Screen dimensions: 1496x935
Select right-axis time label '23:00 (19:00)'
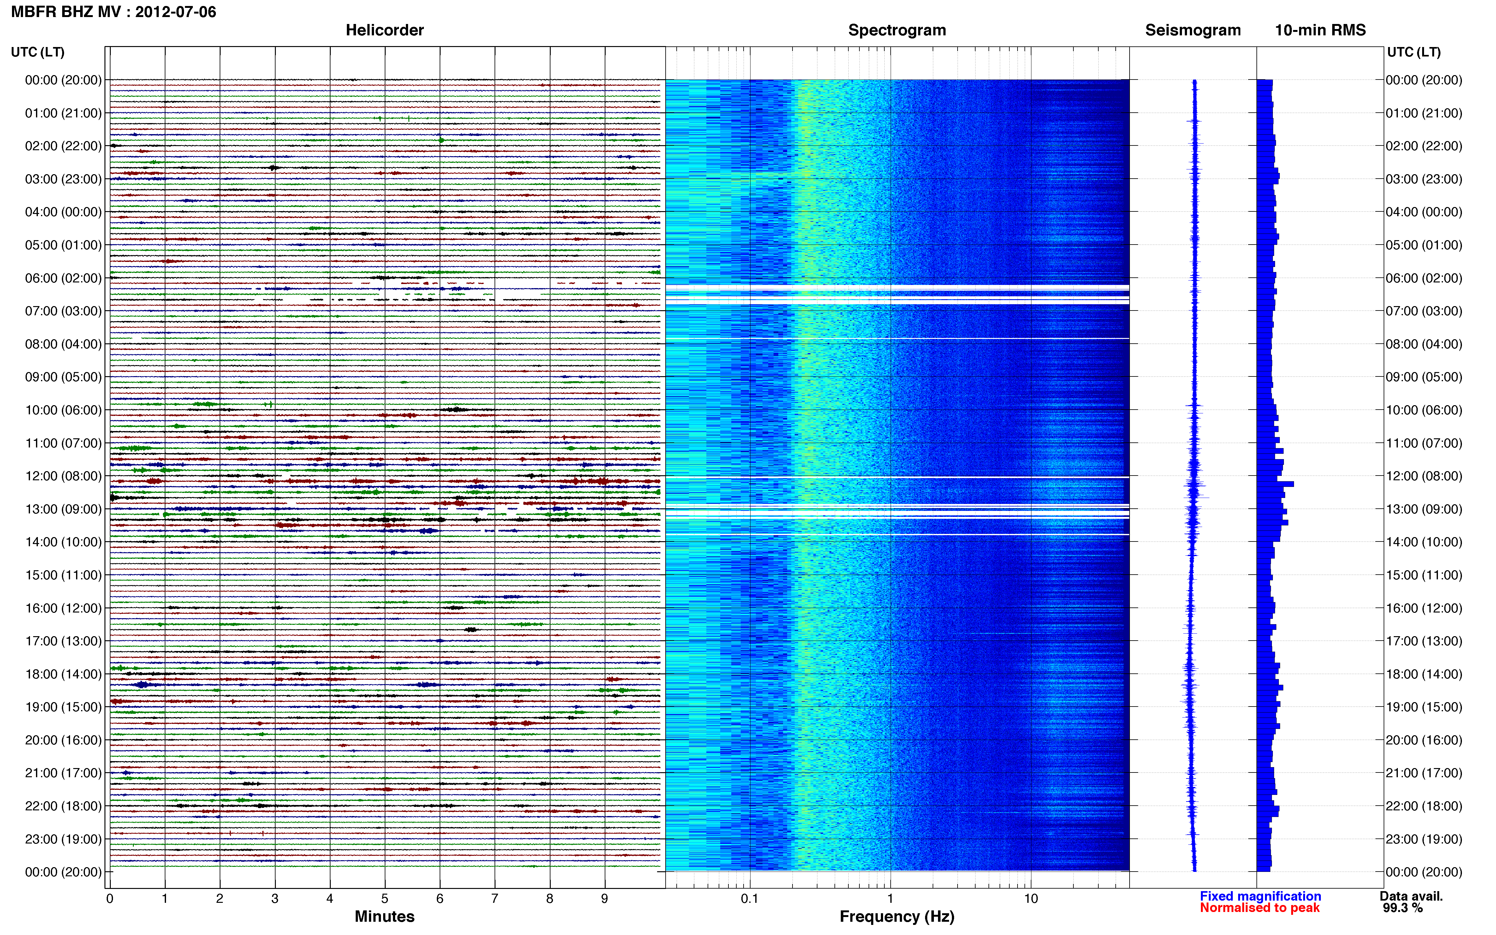coord(1424,839)
